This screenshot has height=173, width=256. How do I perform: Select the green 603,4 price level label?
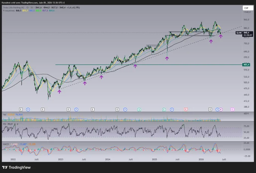tap(246, 64)
